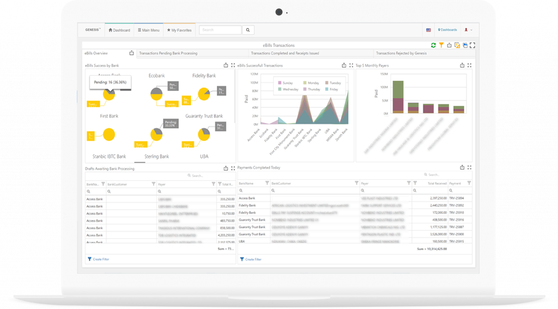Switch to Transactions Pending Bank Processing tab

coord(168,53)
